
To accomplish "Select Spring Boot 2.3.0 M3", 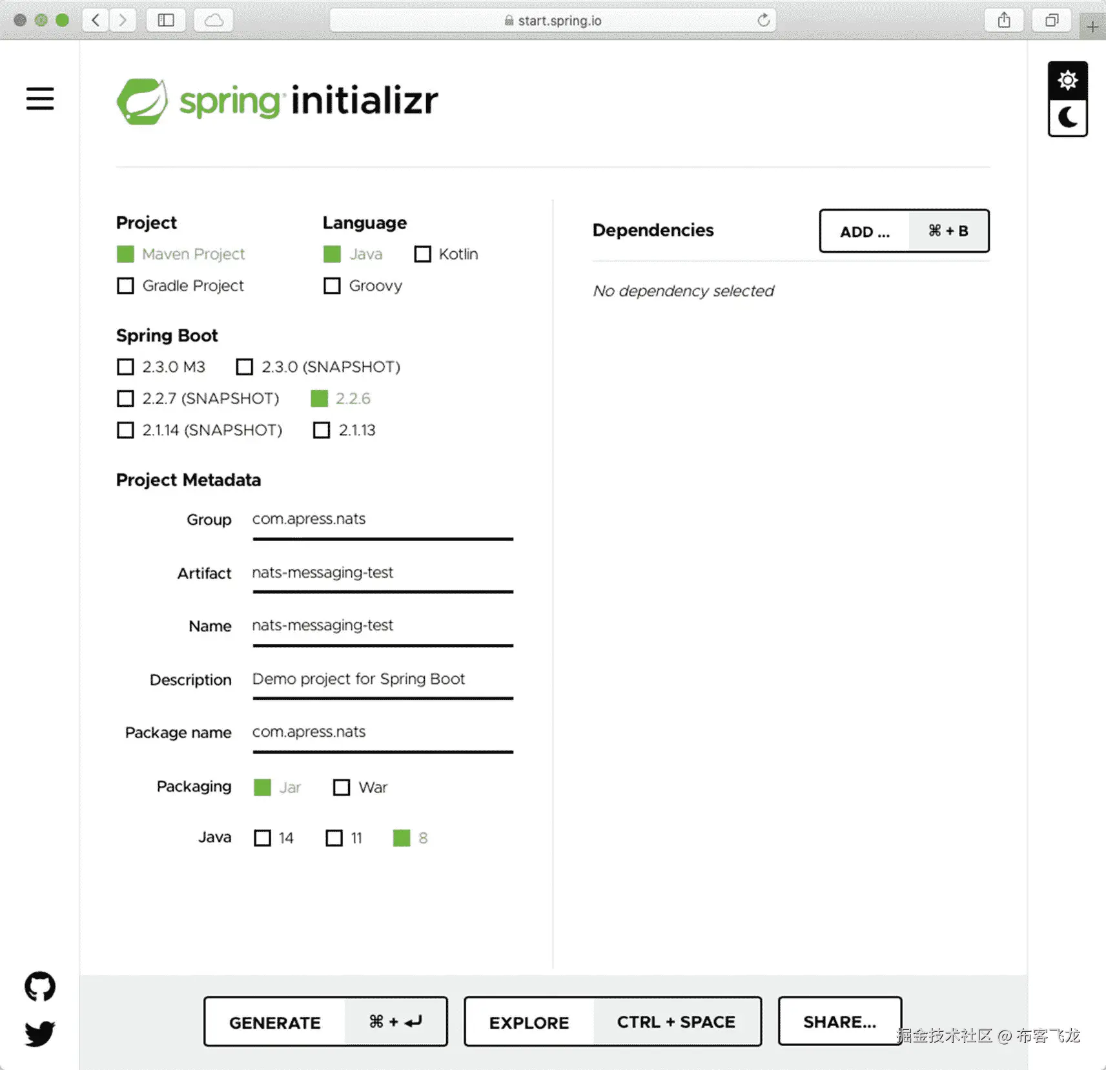I will [x=161, y=367].
